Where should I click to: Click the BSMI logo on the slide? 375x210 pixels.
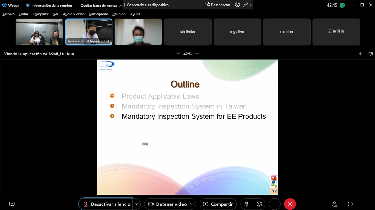pyautogui.click(x=106, y=66)
